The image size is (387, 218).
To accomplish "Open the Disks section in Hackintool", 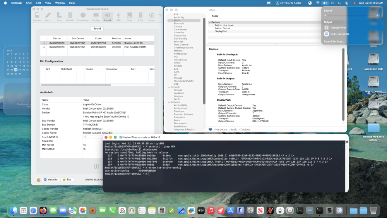I will click(129, 17).
